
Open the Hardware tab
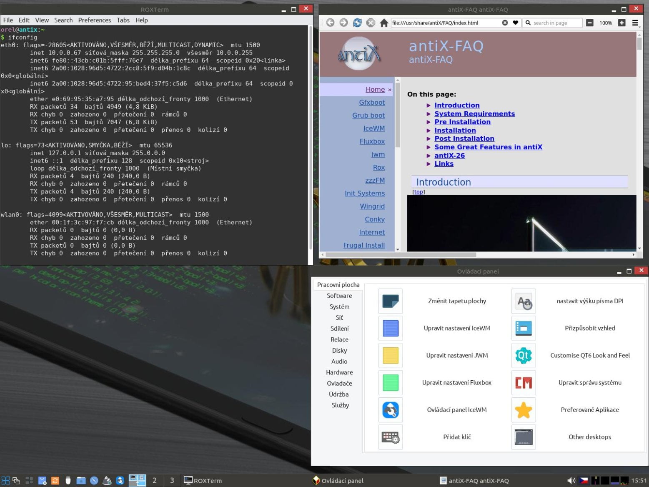[x=339, y=372]
